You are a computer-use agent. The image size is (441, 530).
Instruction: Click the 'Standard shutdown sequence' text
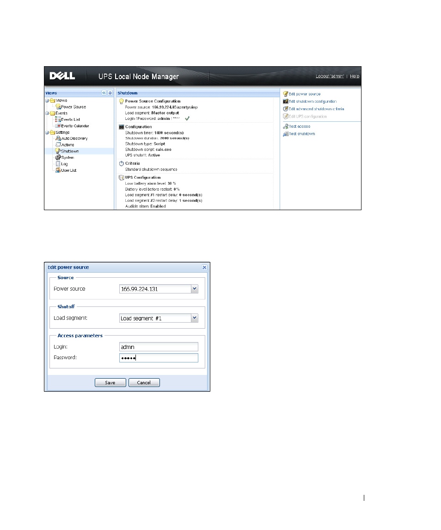[151, 169]
